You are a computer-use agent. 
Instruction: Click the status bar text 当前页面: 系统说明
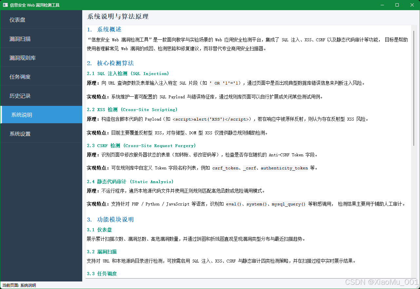pyautogui.click(x=19, y=285)
